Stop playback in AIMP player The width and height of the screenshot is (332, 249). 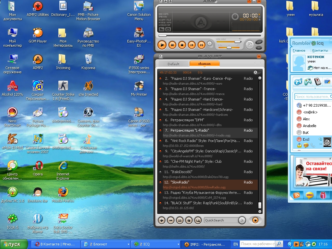pyautogui.click(x=182, y=45)
